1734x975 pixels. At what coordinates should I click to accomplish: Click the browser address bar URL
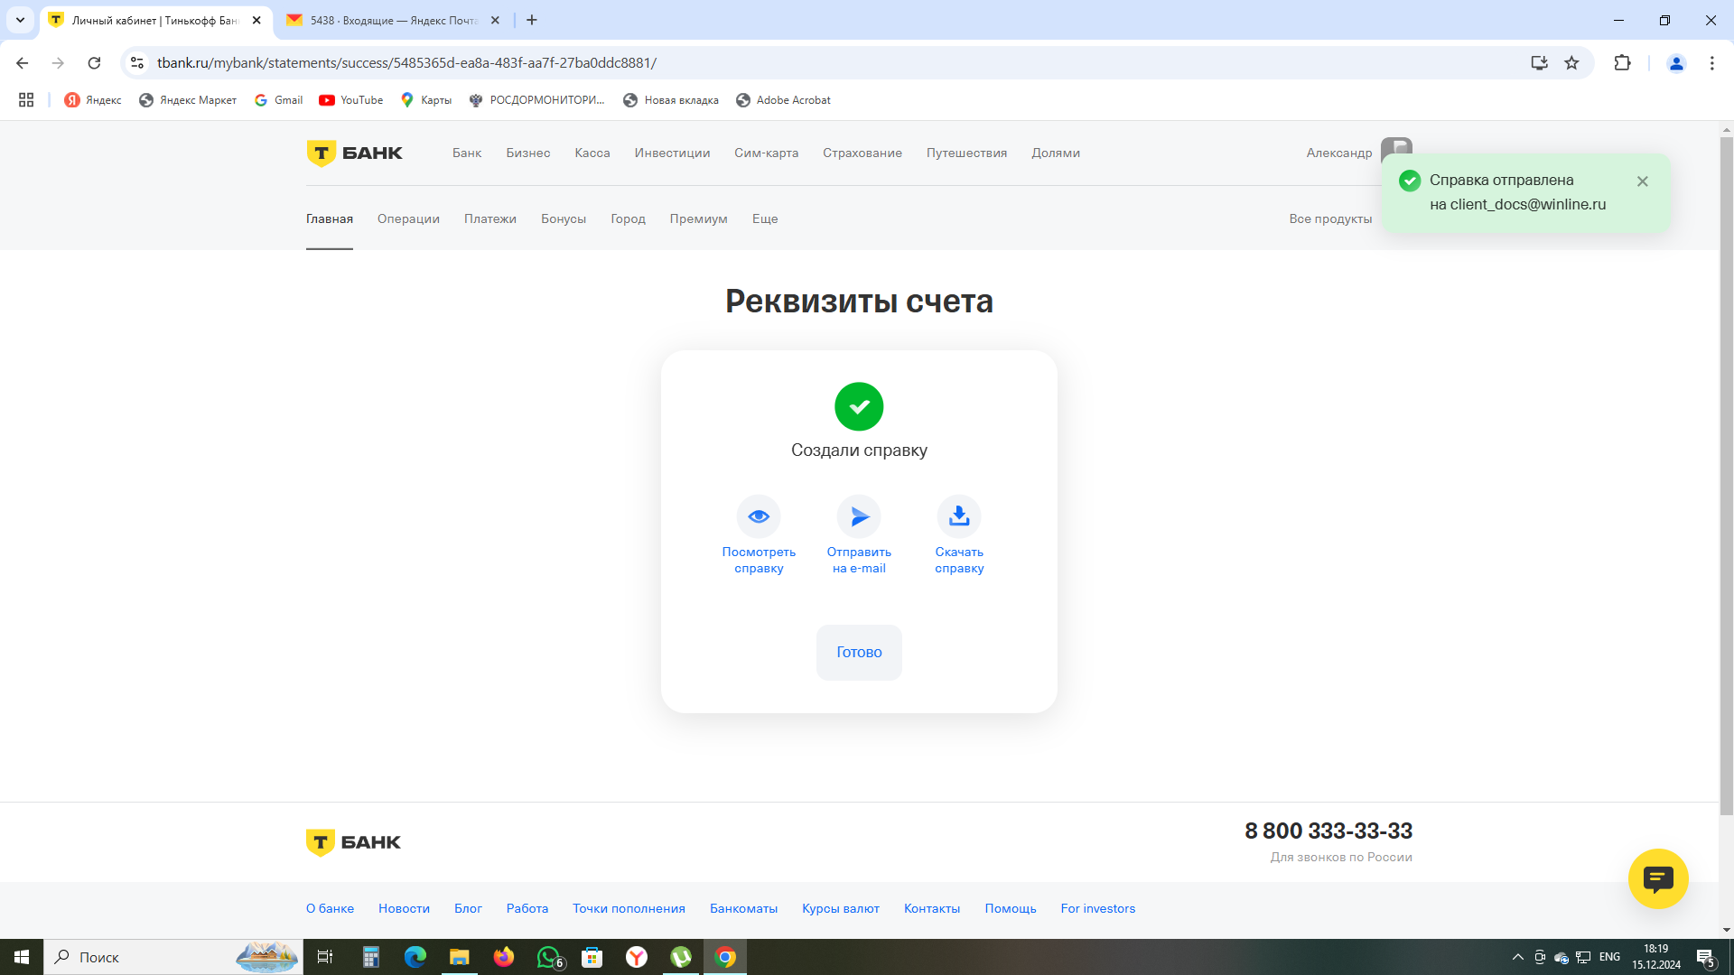pyautogui.click(x=406, y=63)
